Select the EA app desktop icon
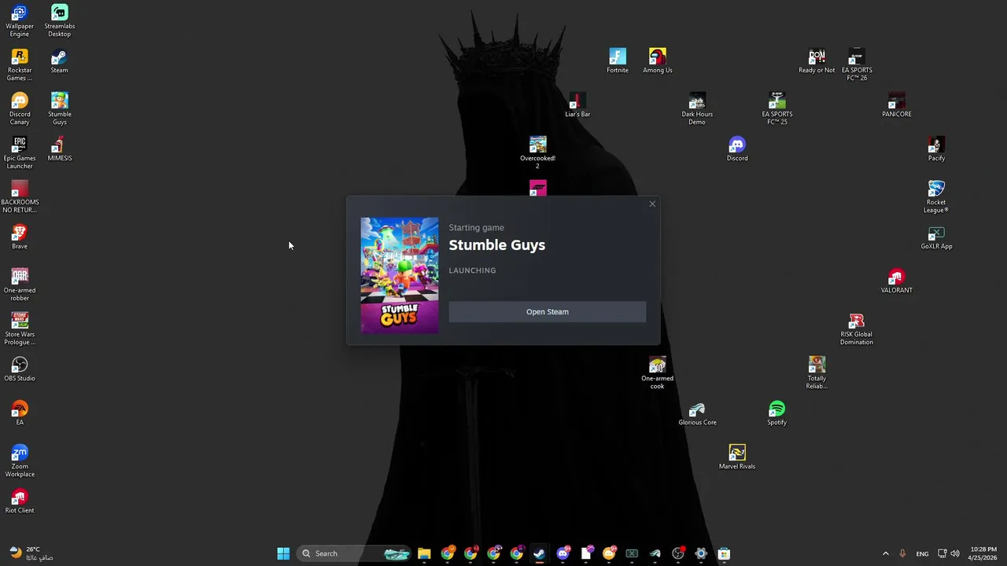The image size is (1007, 566). 20,413
